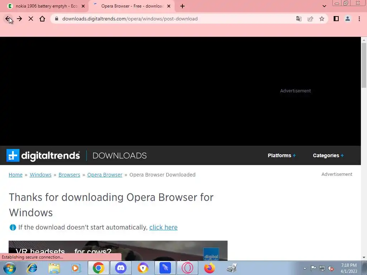Open the printer/fax taskbar icon
Image resolution: width=367 pixels, height=275 pixels.
[x=232, y=268]
